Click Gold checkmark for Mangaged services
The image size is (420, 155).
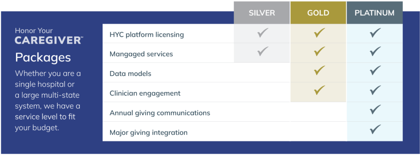(319, 51)
